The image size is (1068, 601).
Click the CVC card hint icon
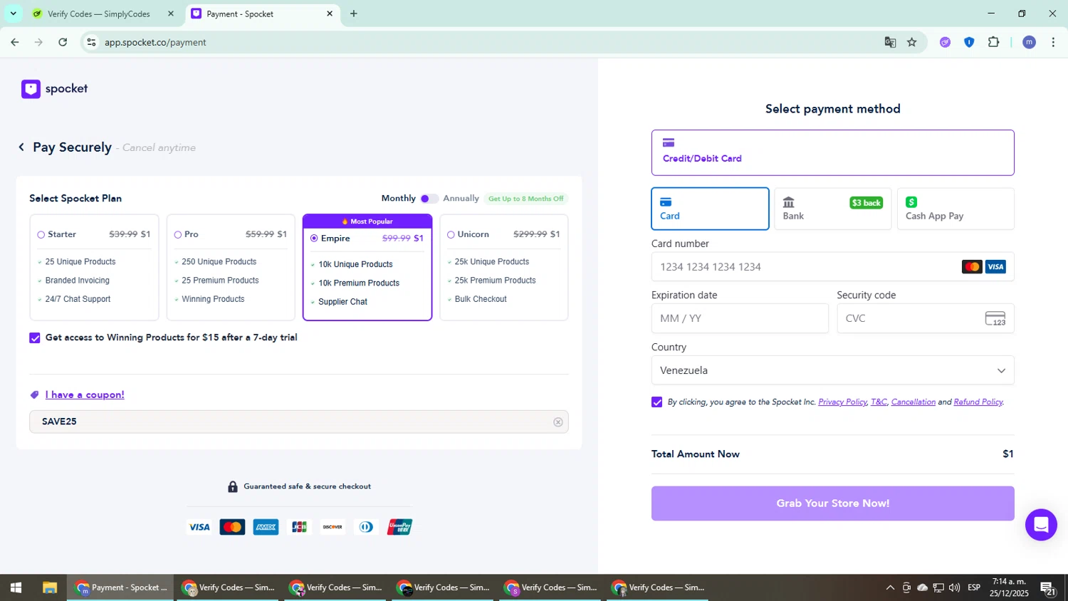(x=995, y=318)
